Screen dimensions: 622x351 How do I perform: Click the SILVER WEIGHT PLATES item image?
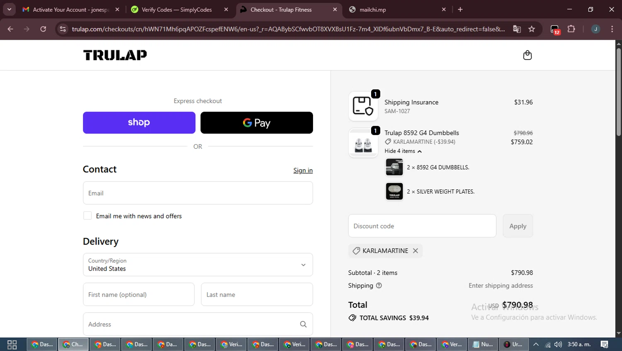pos(394,191)
